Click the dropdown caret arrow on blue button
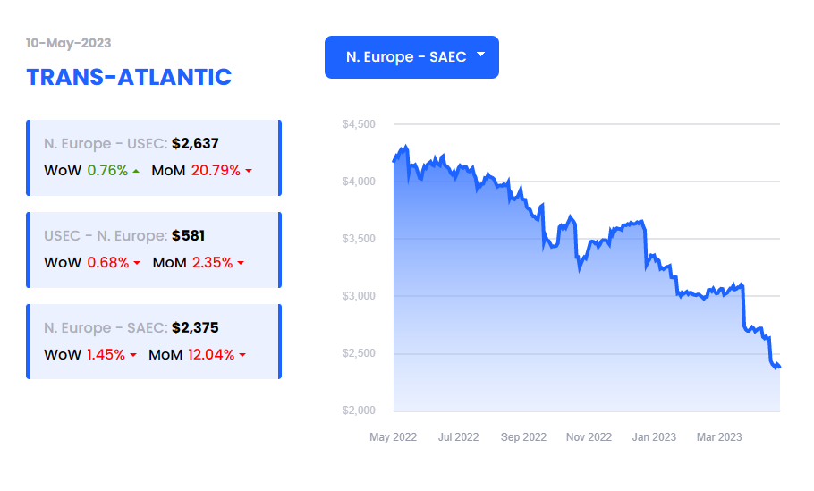 click(x=480, y=54)
